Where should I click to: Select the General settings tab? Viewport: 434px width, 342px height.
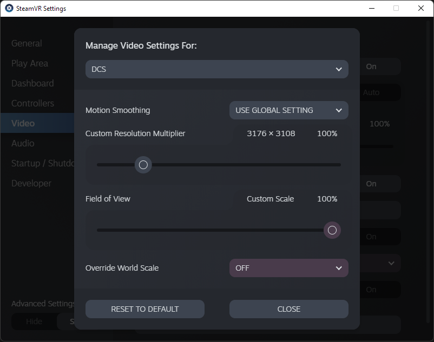click(x=27, y=43)
